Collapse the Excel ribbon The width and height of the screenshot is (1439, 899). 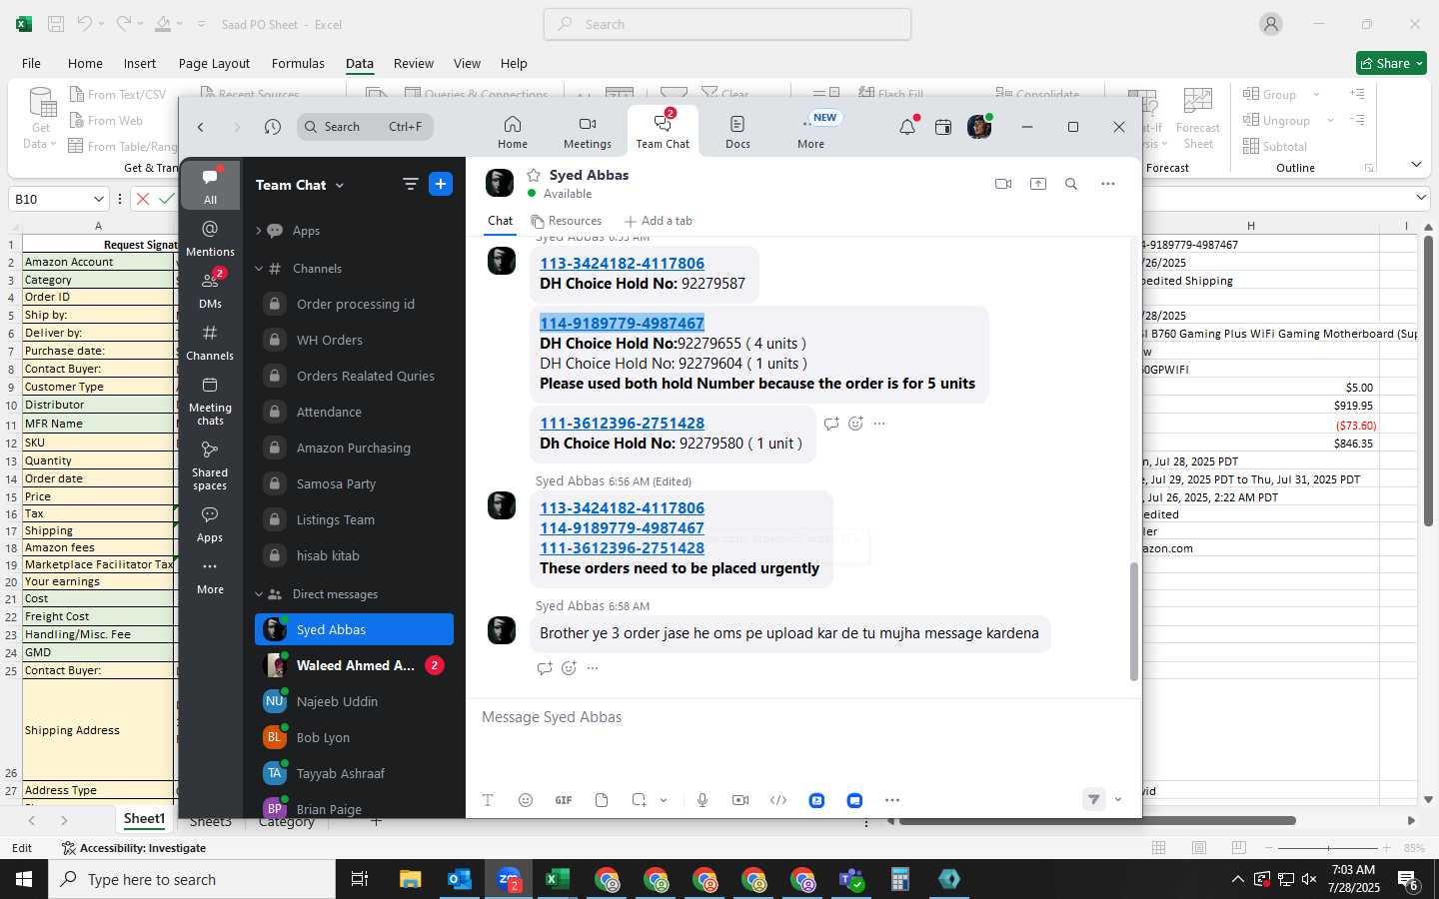1416,164
